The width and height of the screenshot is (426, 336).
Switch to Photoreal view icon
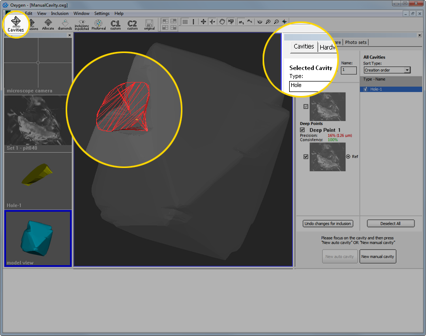[98, 24]
